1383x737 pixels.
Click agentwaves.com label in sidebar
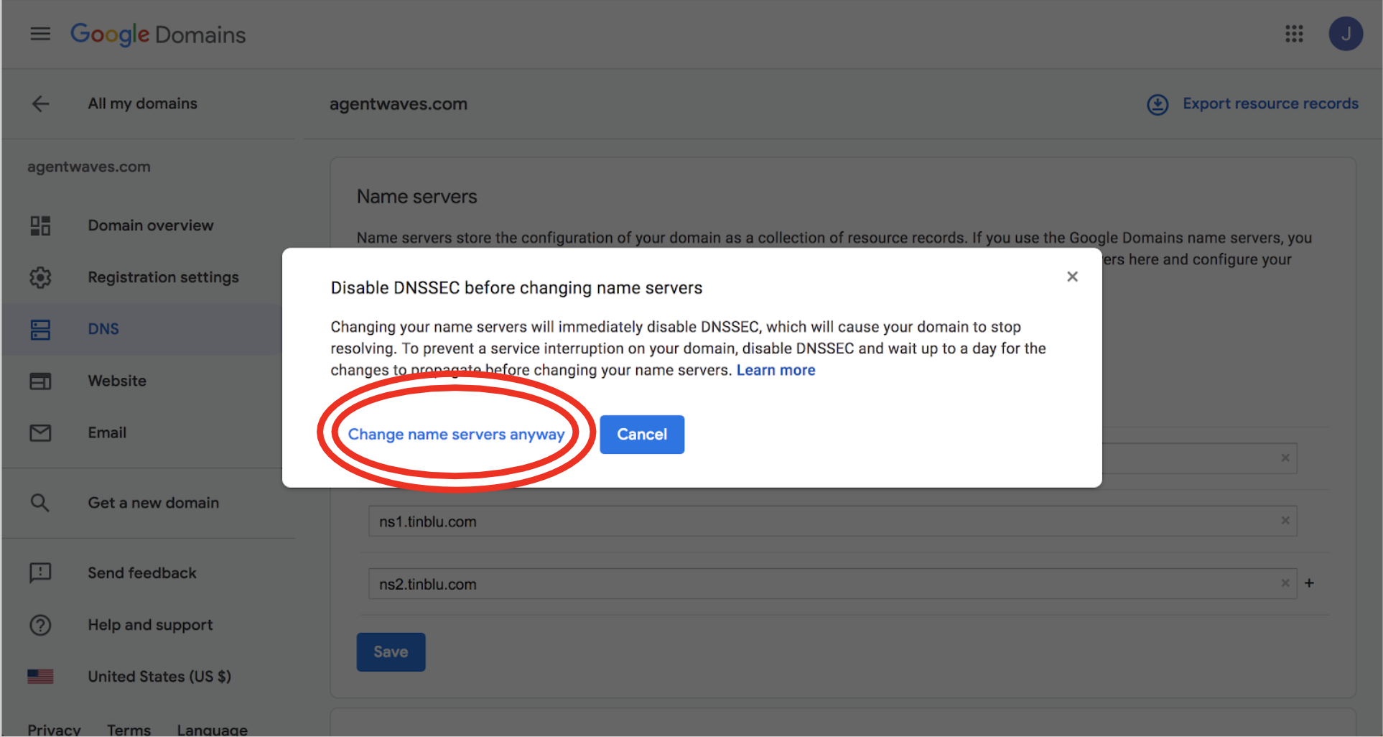coord(89,167)
